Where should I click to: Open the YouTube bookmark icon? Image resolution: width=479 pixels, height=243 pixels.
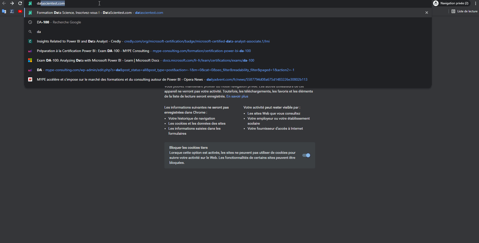pyautogui.click(x=20, y=11)
